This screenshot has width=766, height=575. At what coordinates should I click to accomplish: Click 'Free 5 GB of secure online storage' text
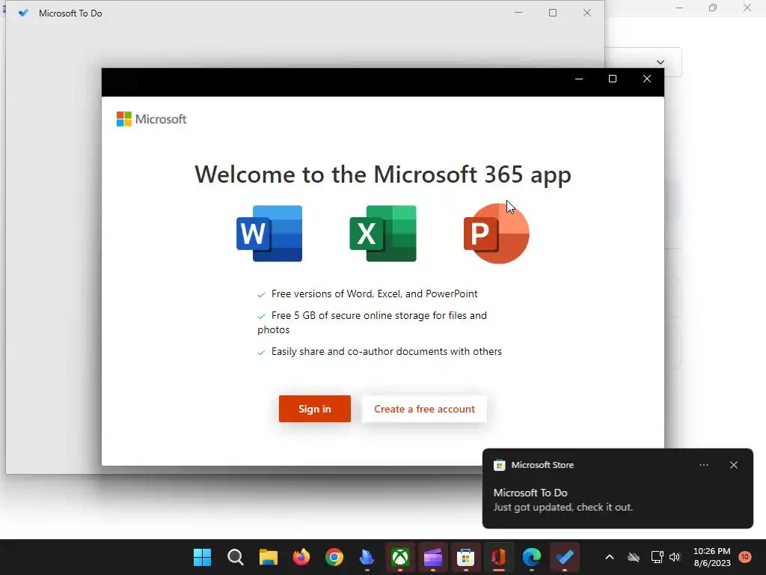coord(373,322)
